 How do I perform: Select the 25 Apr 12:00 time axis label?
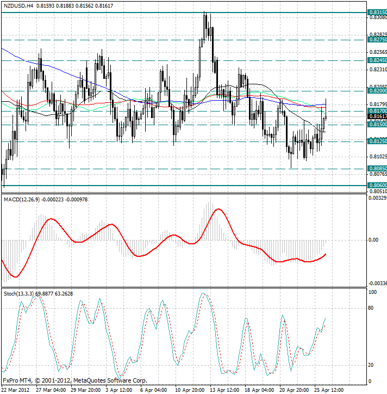(329, 390)
